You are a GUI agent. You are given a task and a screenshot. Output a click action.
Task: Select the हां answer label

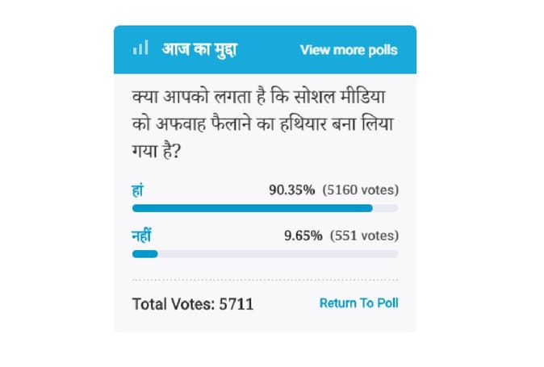[137, 190]
